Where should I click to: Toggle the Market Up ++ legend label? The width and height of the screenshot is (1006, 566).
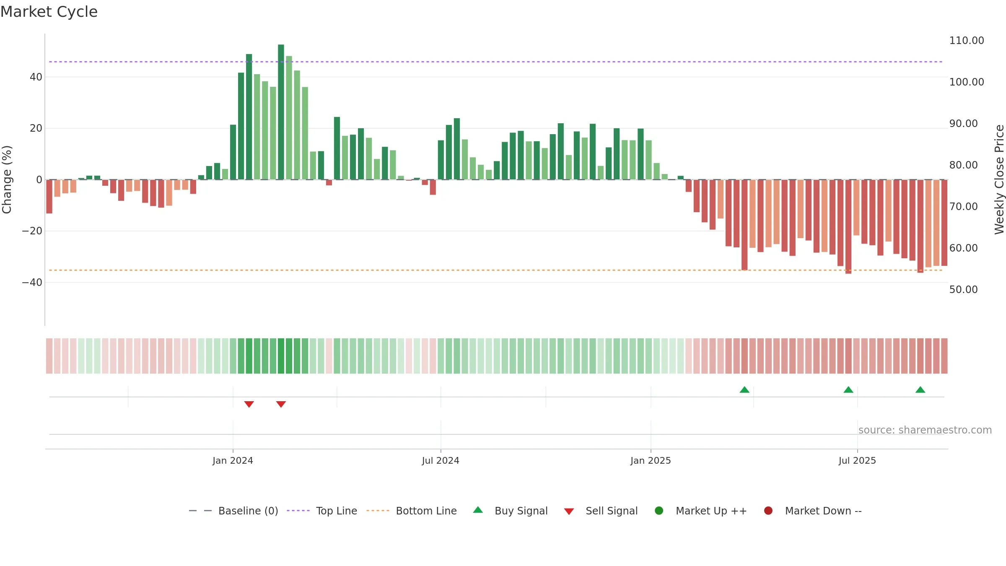pyautogui.click(x=711, y=511)
